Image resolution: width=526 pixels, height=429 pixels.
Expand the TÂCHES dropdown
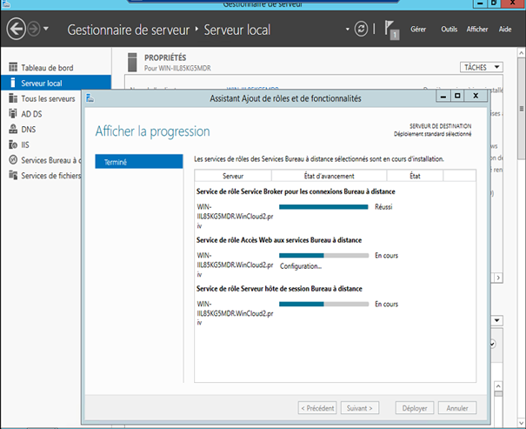coord(481,67)
